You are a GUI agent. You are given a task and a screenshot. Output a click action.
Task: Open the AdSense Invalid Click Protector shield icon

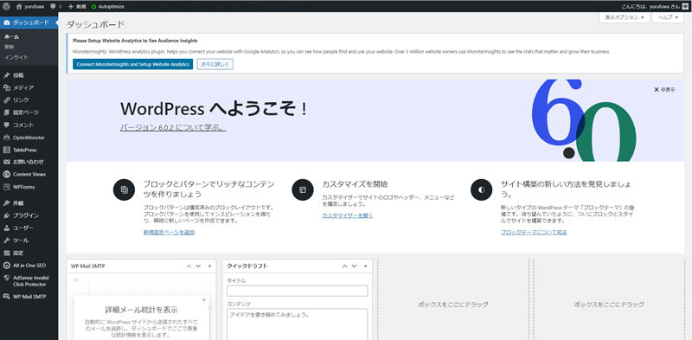[x=6, y=278]
